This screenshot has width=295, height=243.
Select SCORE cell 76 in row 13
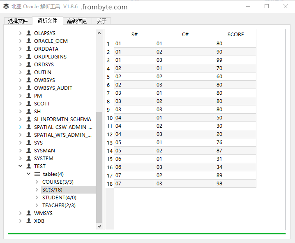235,143
